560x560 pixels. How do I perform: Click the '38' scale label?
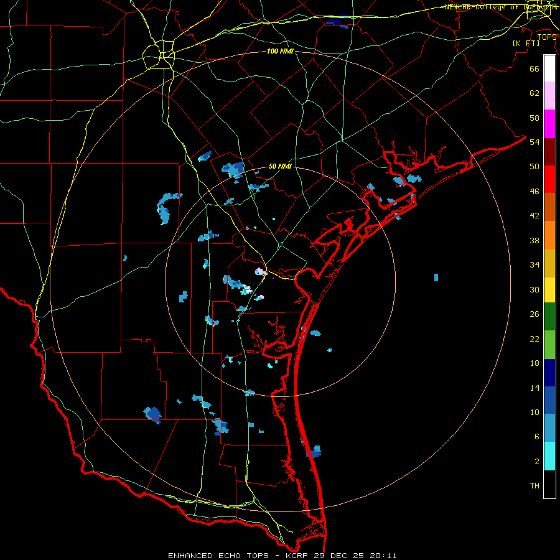click(534, 241)
